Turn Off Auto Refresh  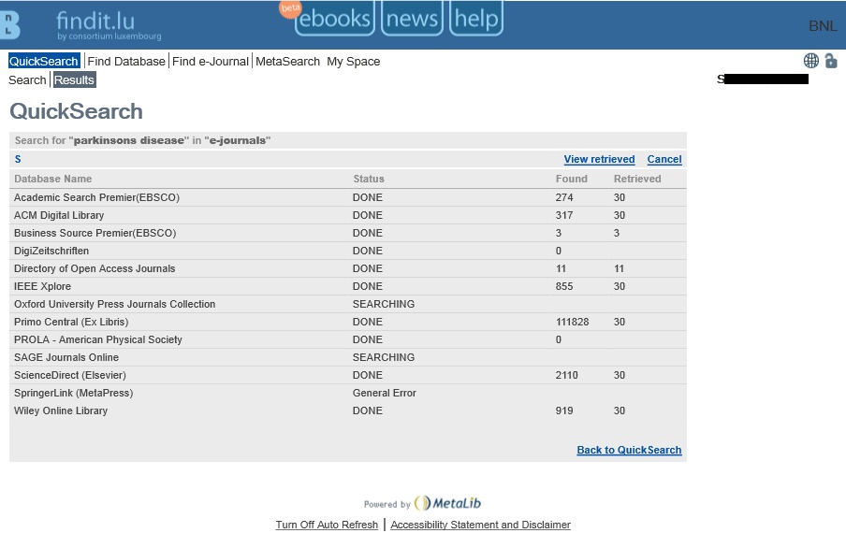tap(327, 525)
